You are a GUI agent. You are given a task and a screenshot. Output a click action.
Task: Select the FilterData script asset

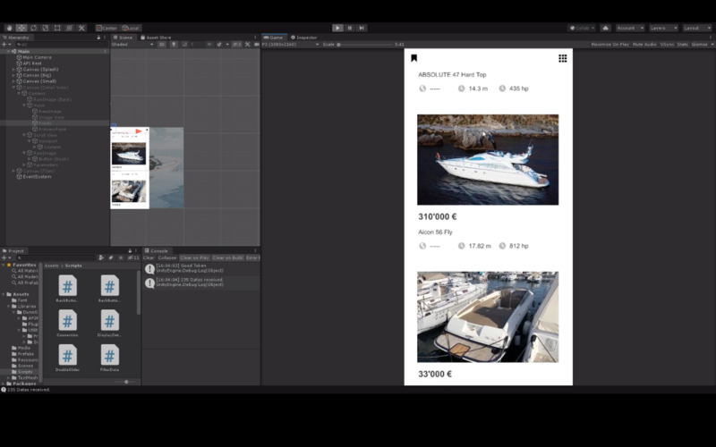tap(109, 358)
